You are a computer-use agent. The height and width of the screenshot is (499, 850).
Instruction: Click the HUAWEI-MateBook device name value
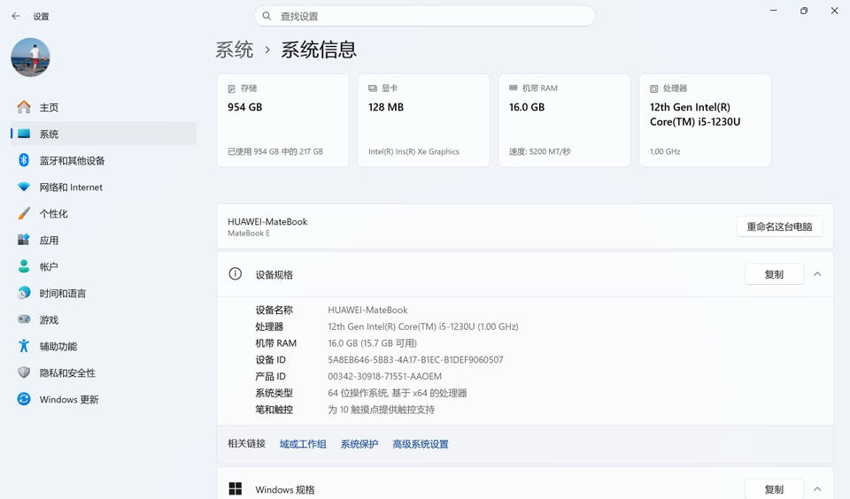pyautogui.click(x=367, y=310)
